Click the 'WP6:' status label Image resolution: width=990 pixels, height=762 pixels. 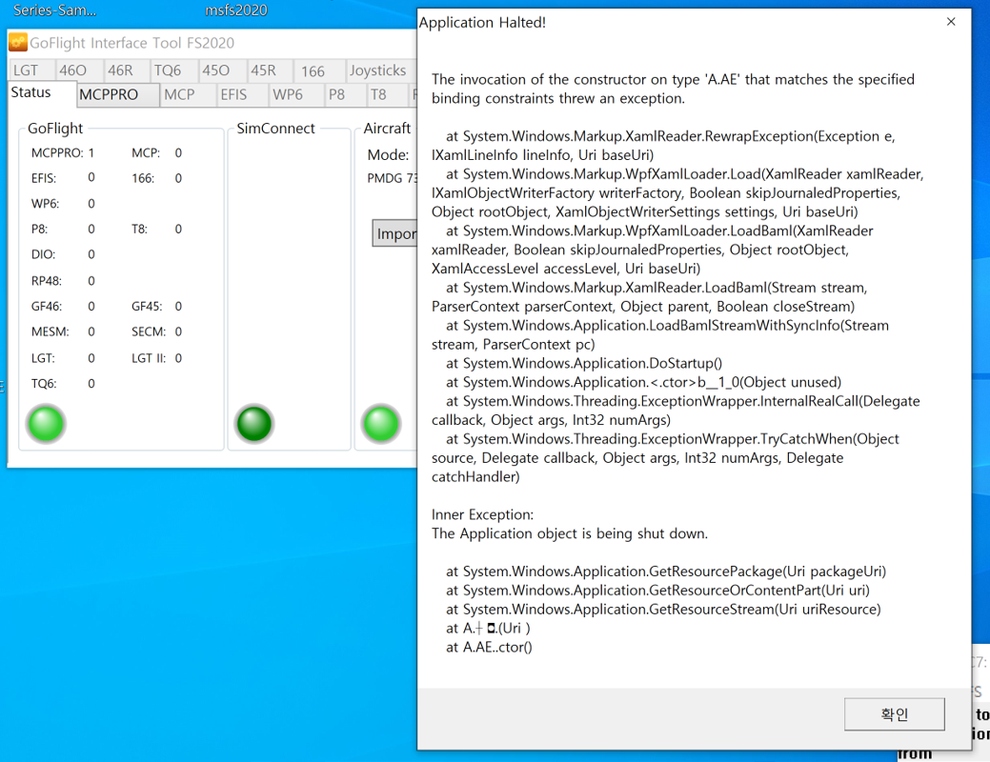[45, 204]
